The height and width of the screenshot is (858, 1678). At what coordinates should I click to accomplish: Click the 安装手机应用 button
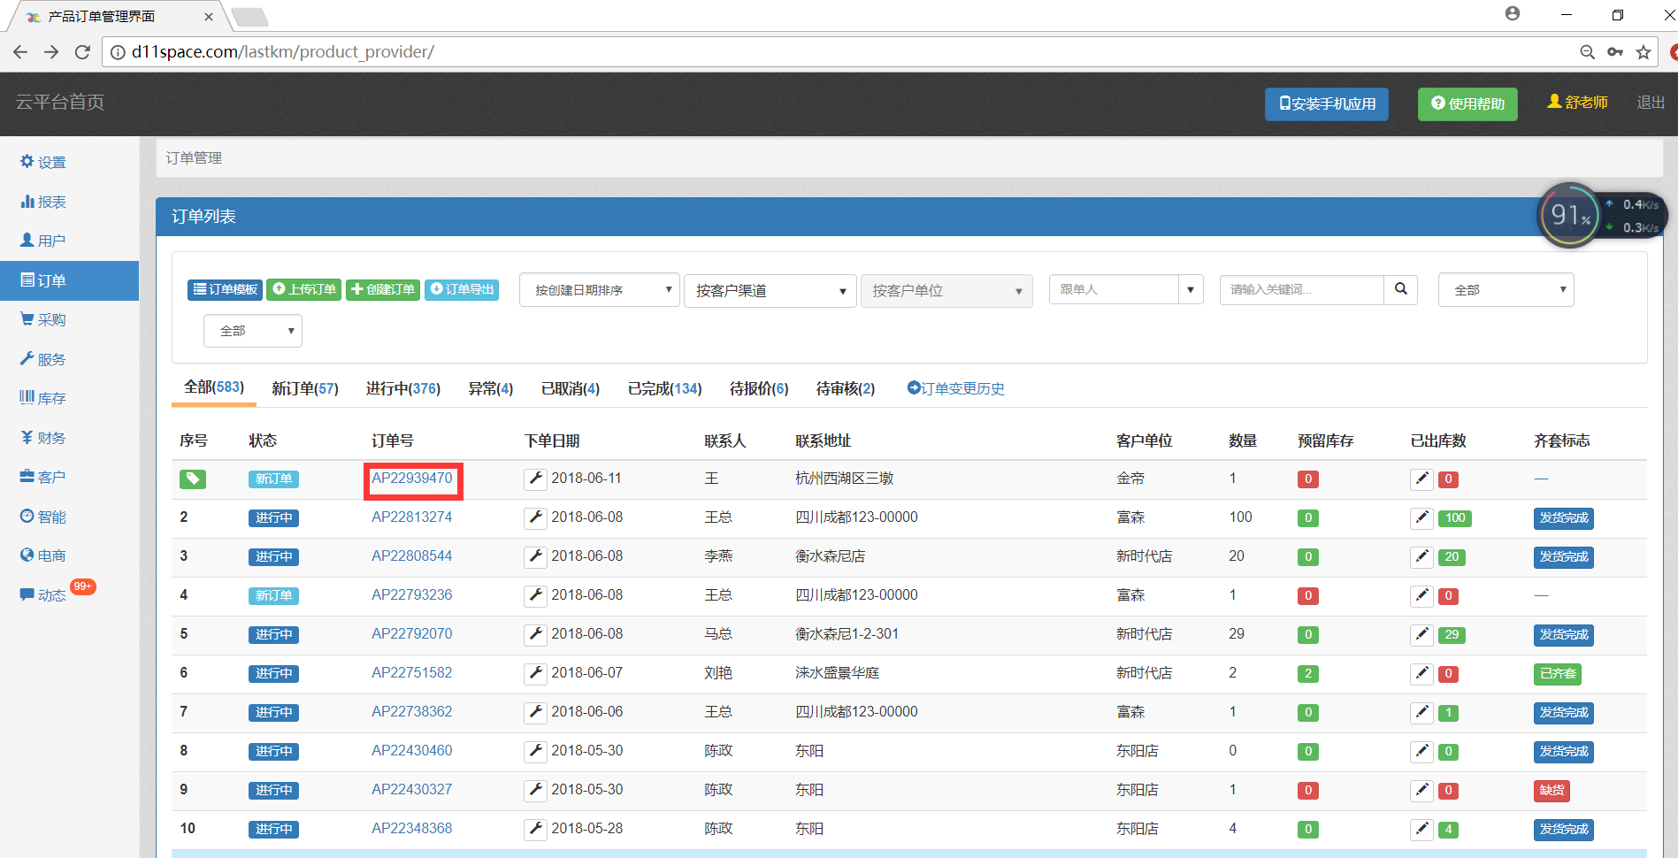pyautogui.click(x=1327, y=103)
